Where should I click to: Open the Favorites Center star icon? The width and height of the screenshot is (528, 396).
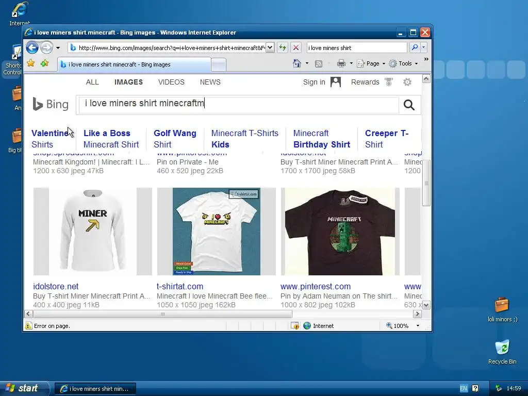coord(30,63)
